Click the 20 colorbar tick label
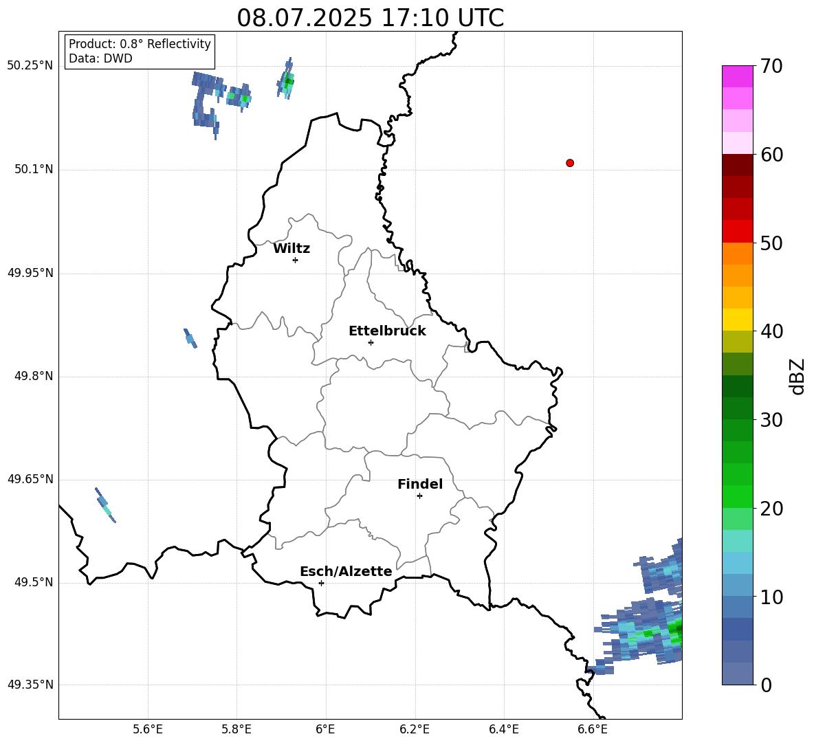The height and width of the screenshot is (743, 814). point(771,509)
